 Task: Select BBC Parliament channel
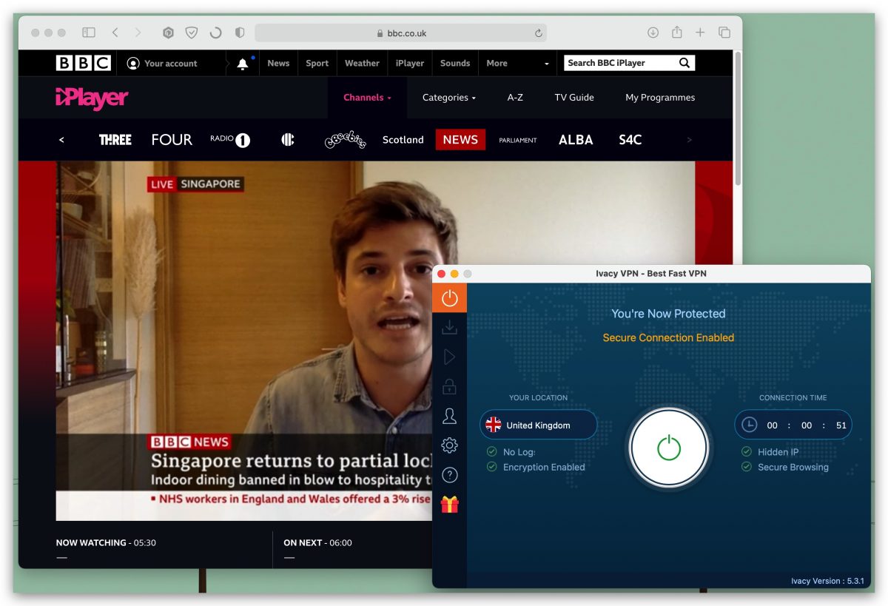(x=518, y=140)
